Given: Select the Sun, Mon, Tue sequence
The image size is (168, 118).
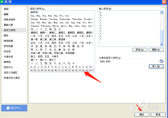Looking at the screenshot, I should (x=62, y=16).
